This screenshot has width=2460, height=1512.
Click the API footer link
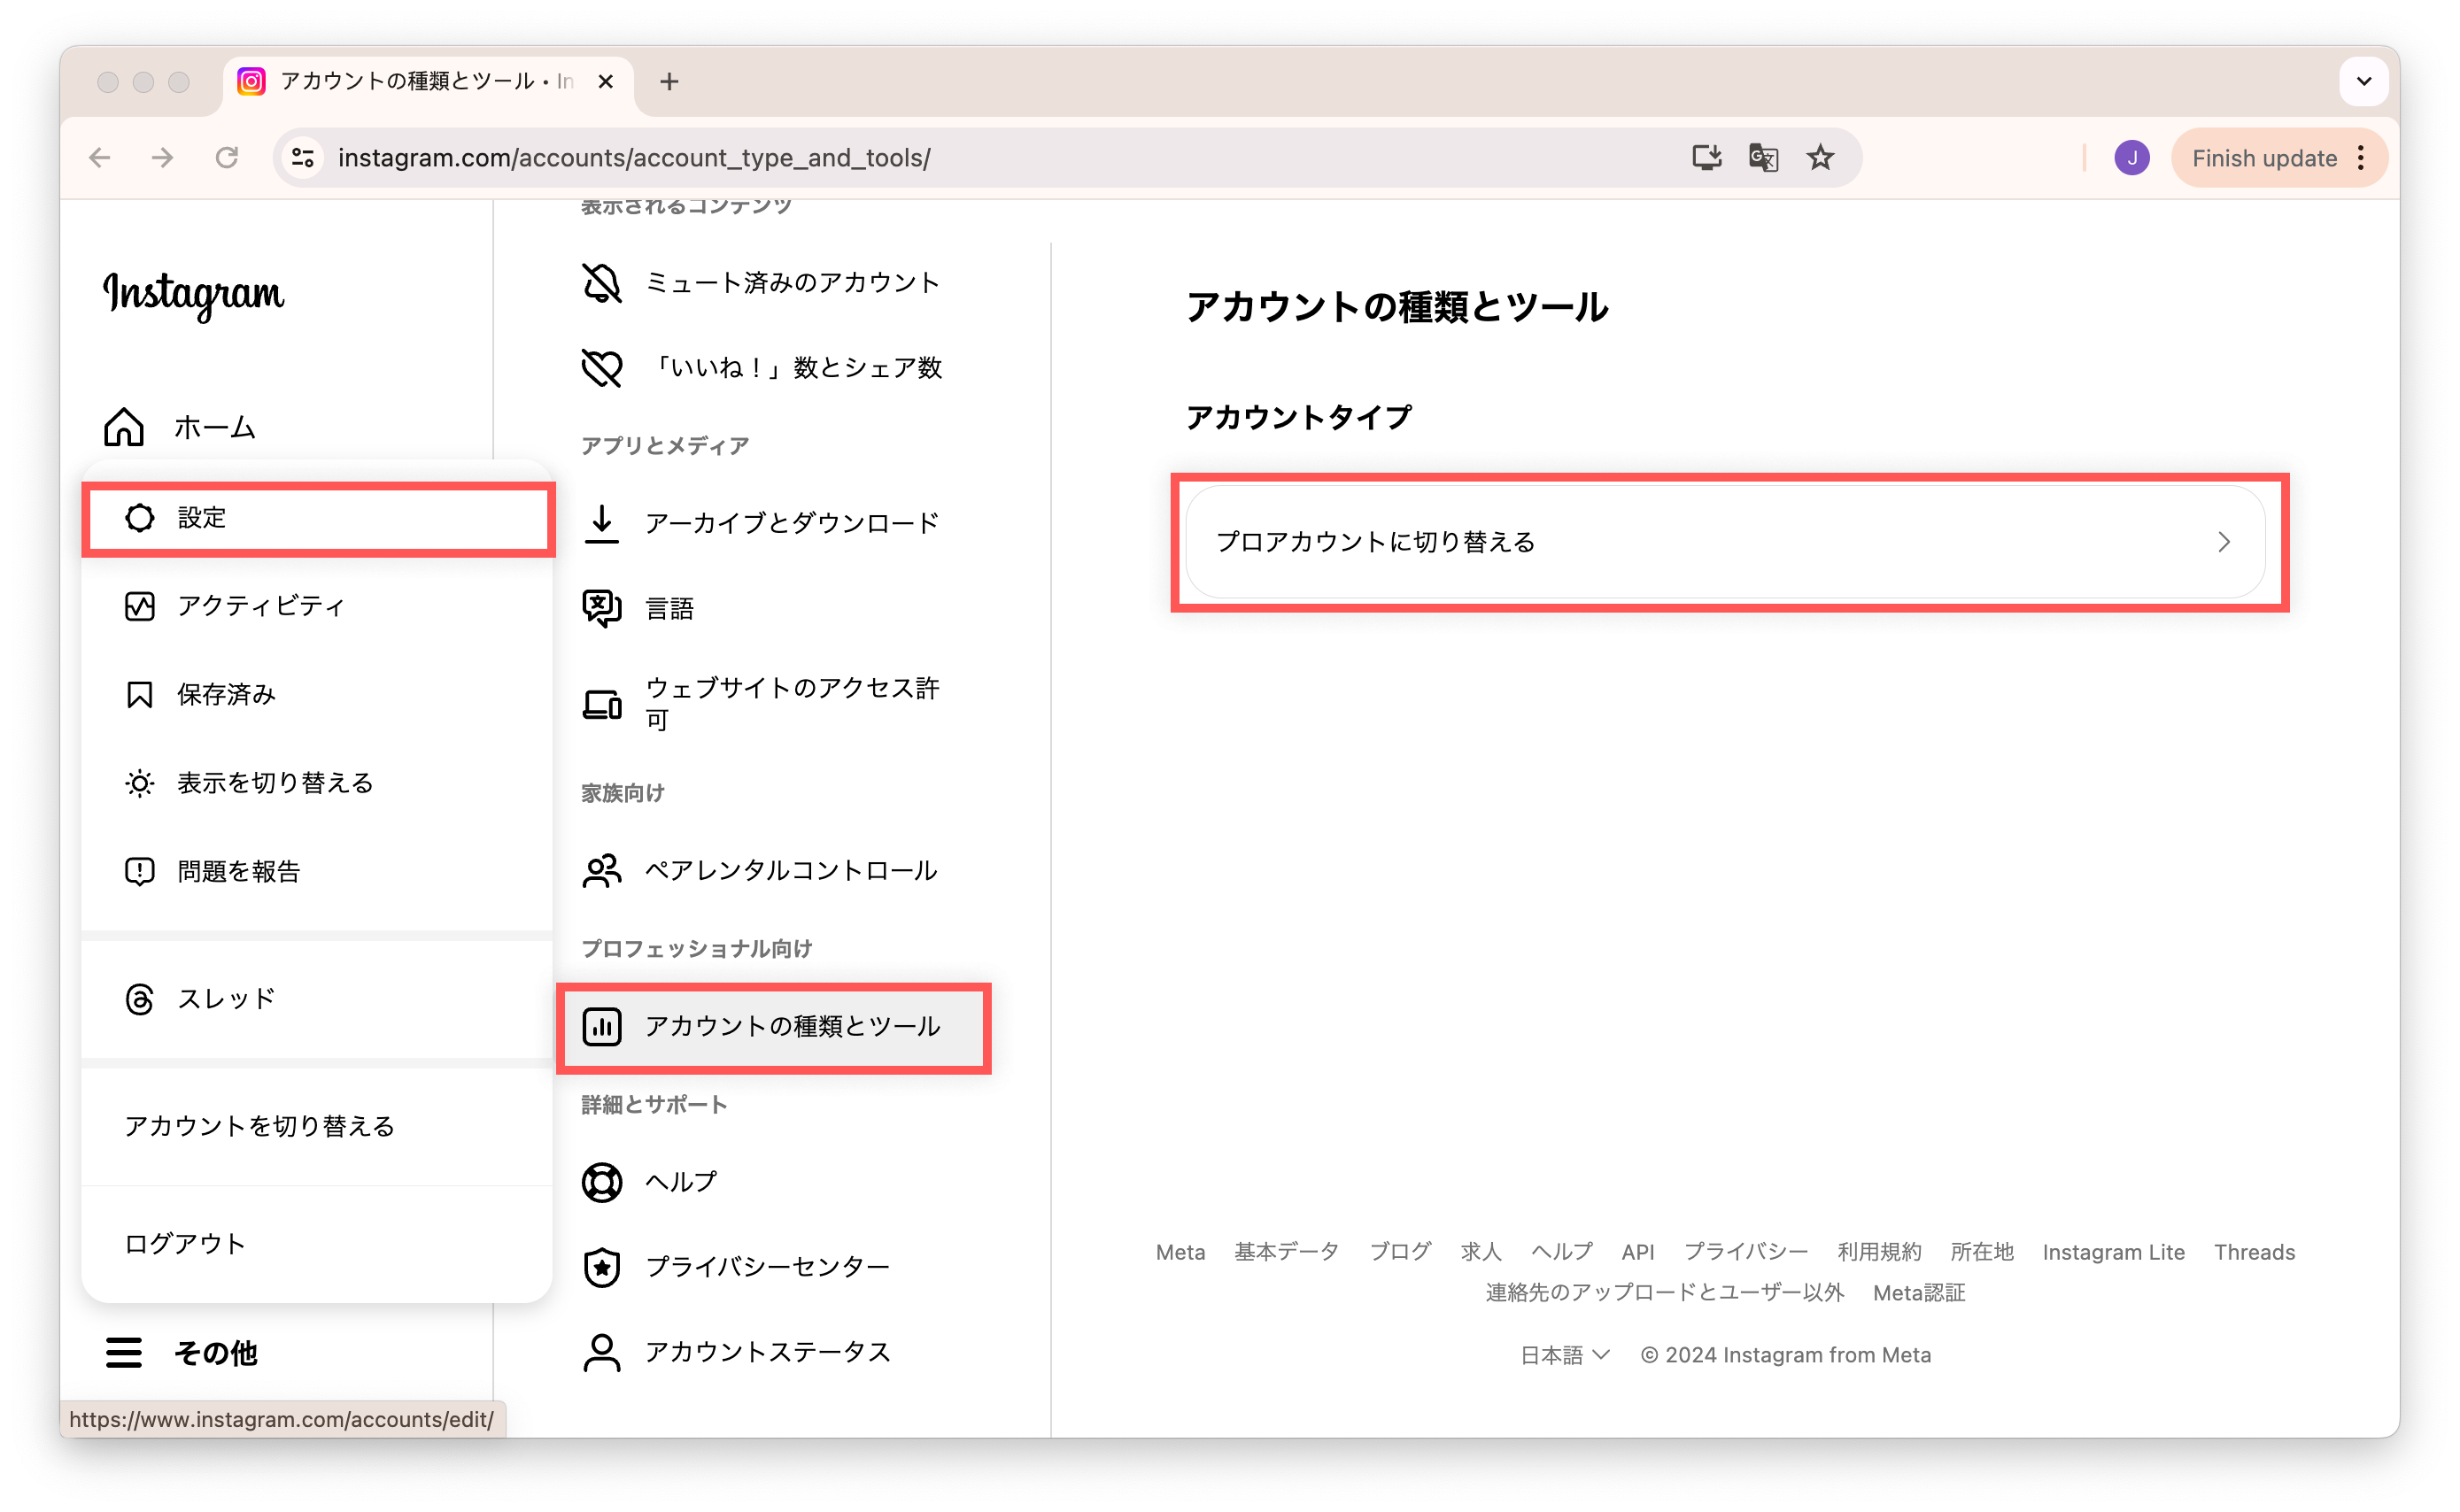click(1637, 1252)
